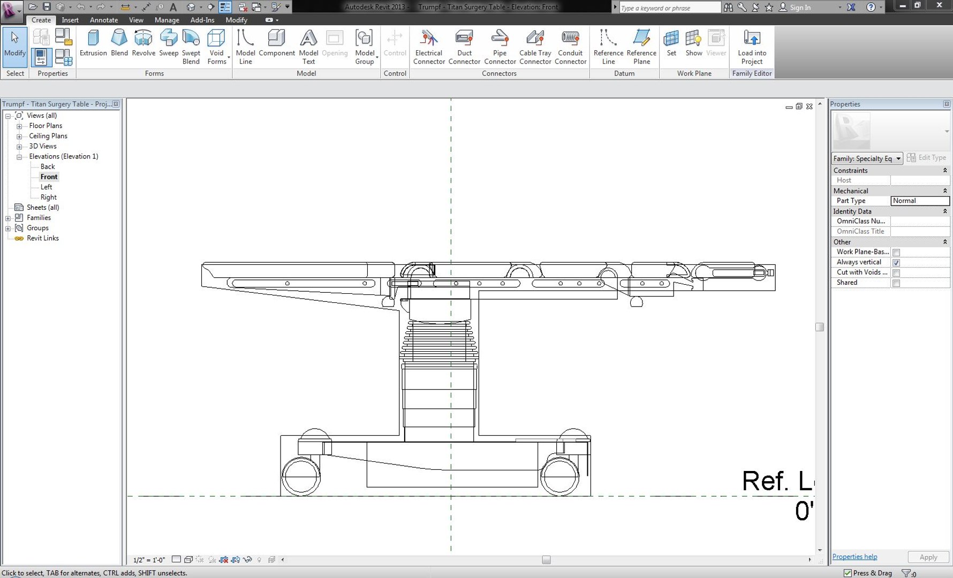
Task: Select the Sweep tool
Action: [168, 43]
